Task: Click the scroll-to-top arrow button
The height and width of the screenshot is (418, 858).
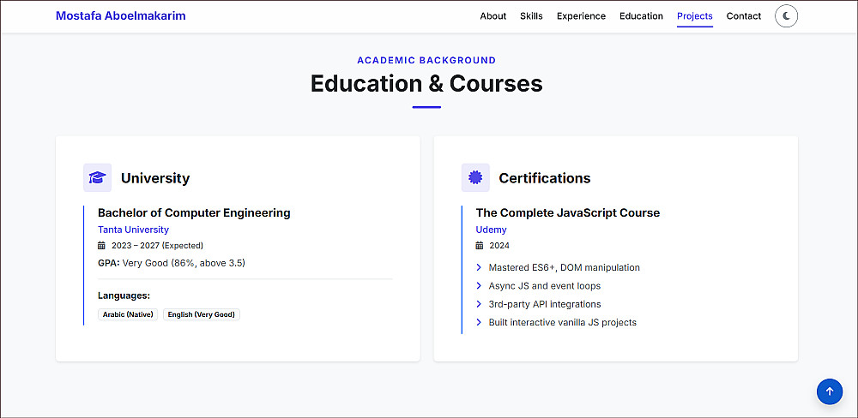Action: click(x=829, y=391)
